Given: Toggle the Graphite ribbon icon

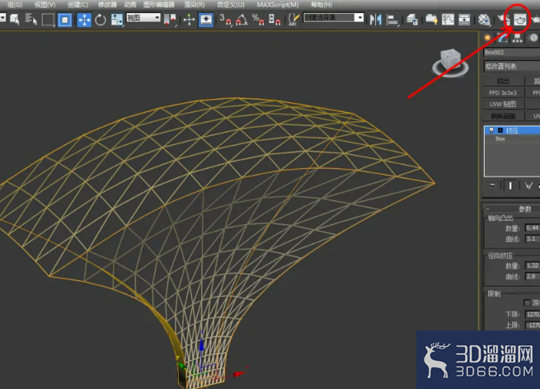Looking at the screenshot, I should coord(431,20).
